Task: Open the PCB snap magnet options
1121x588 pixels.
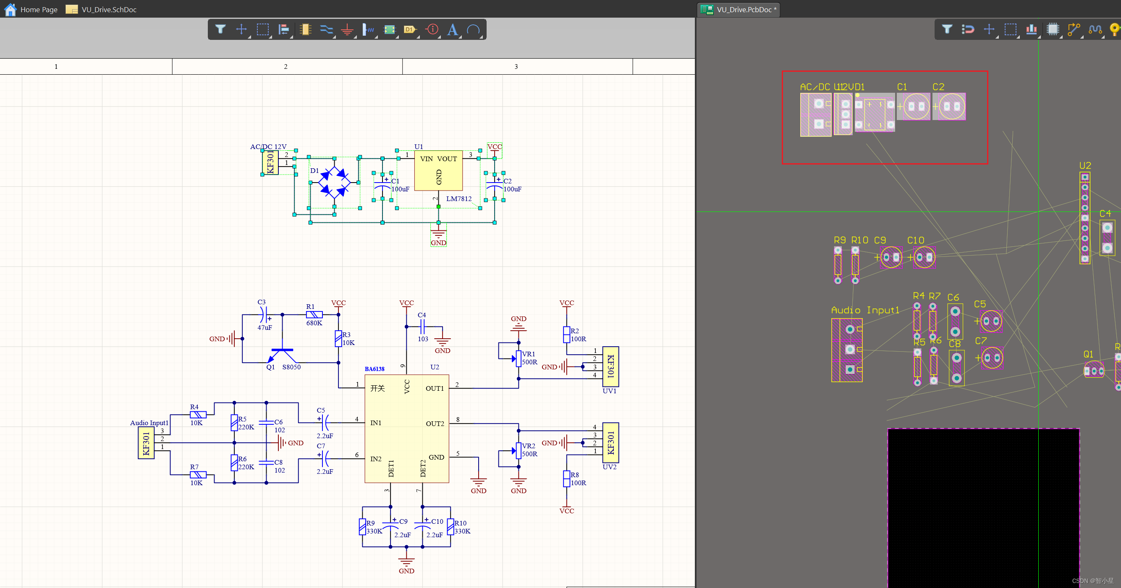Action: pos(968,29)
